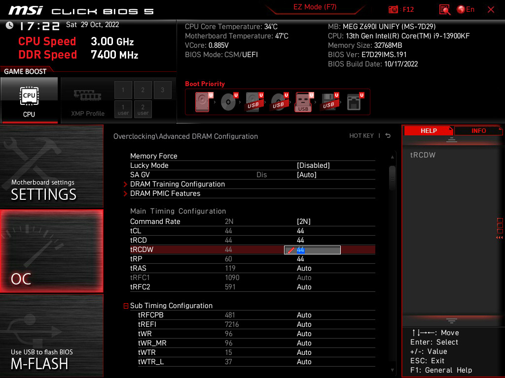Select the optical disc boot device icon

click(229, 102)
